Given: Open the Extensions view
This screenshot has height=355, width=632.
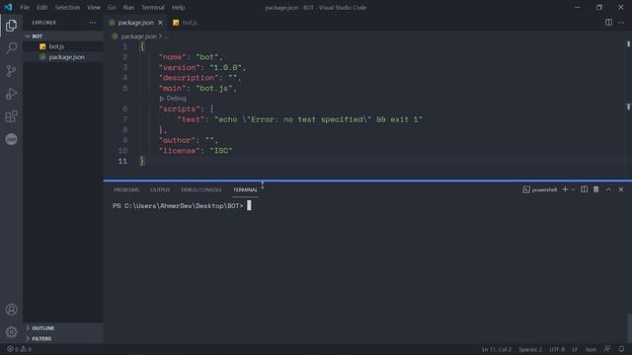Looking at the screenshot, I should click(11, 116).
